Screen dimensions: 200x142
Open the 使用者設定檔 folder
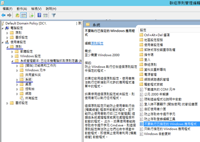(x=153, y=45)
